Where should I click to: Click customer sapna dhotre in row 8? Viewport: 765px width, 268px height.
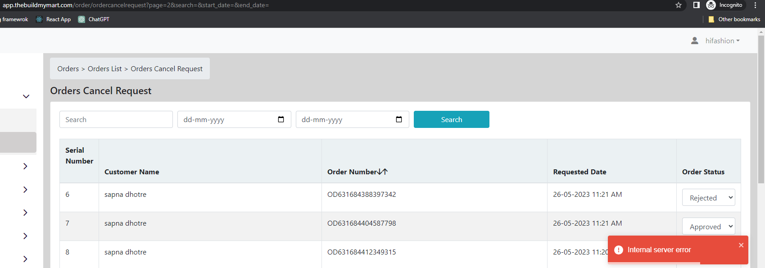coord(125,252)
